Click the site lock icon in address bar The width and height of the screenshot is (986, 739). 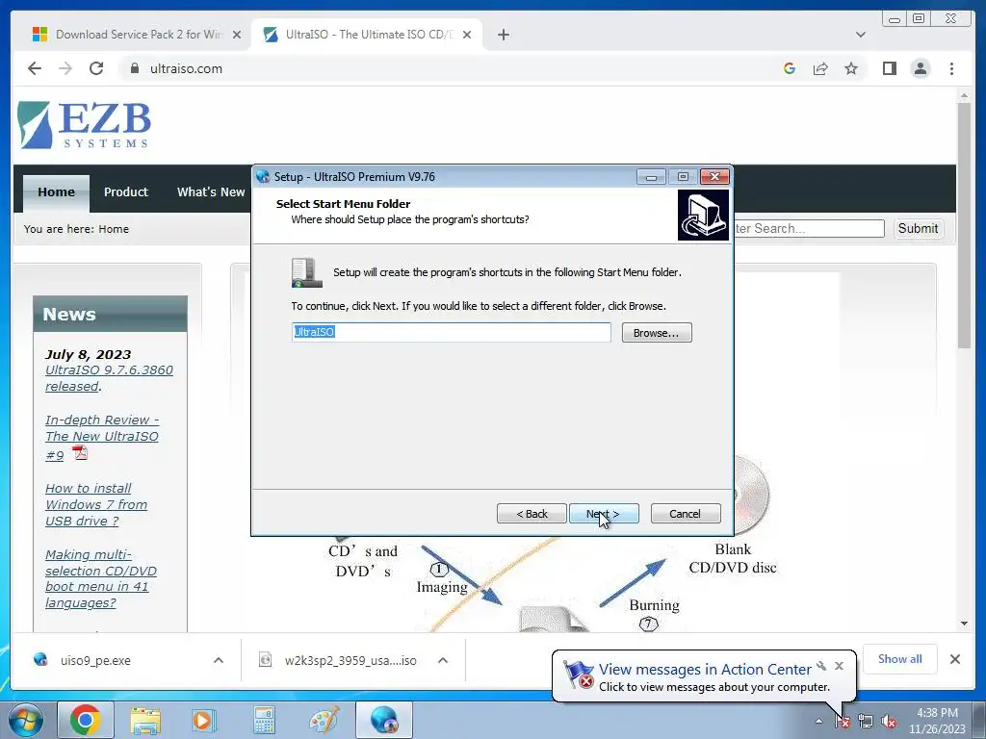134,68
